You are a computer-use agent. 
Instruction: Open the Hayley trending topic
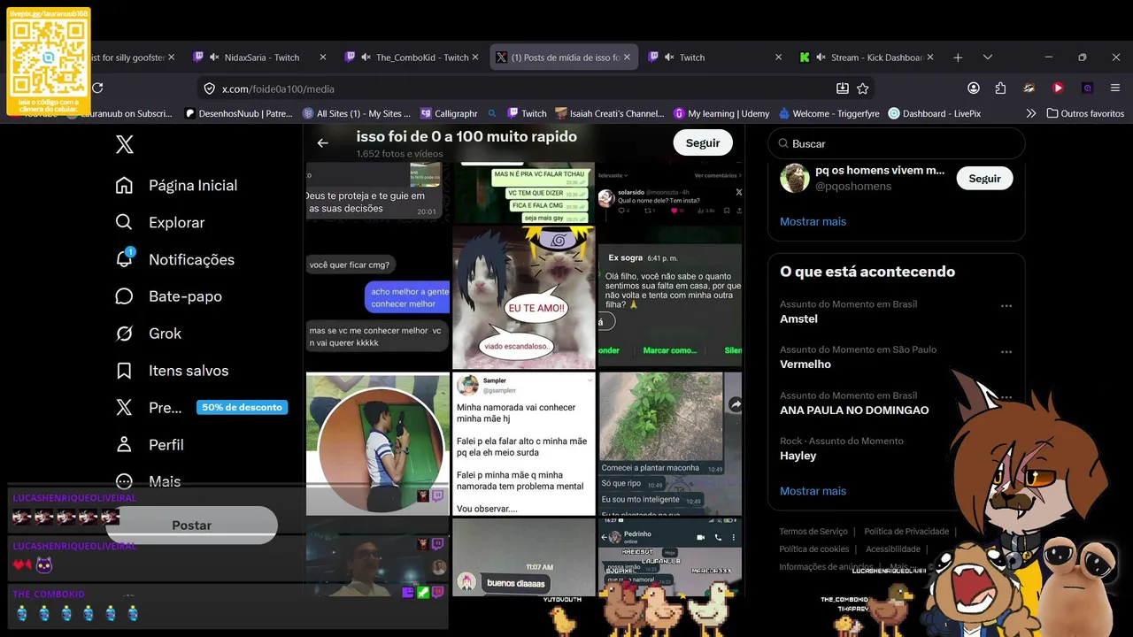[x=798, y=456]
